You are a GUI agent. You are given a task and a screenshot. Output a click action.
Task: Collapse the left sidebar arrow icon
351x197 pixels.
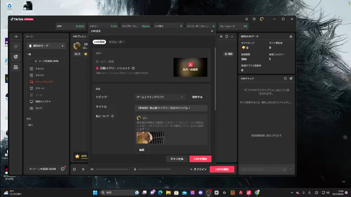click(x=16, y=36)
